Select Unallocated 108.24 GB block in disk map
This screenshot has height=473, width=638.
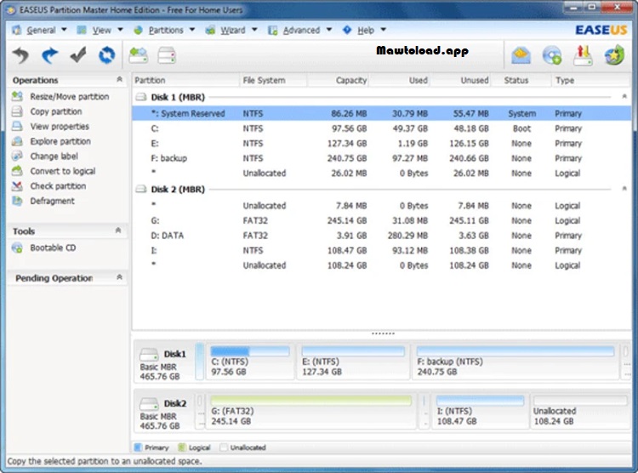(x=580, y=411)
